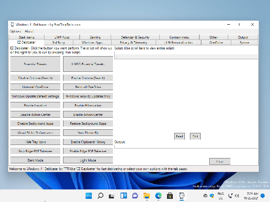Click the Script area horizontal scrollbar
Screen dimensions: 270x202
[x=186, y=57]
